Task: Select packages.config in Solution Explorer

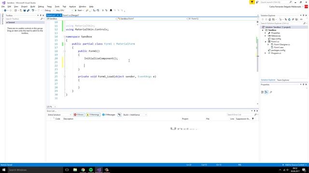Action: point(278,50)
